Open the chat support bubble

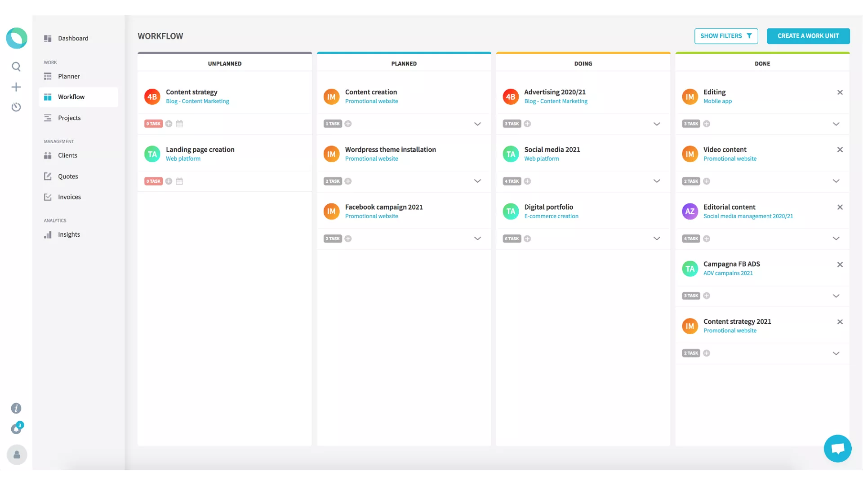tap(837, 448)
